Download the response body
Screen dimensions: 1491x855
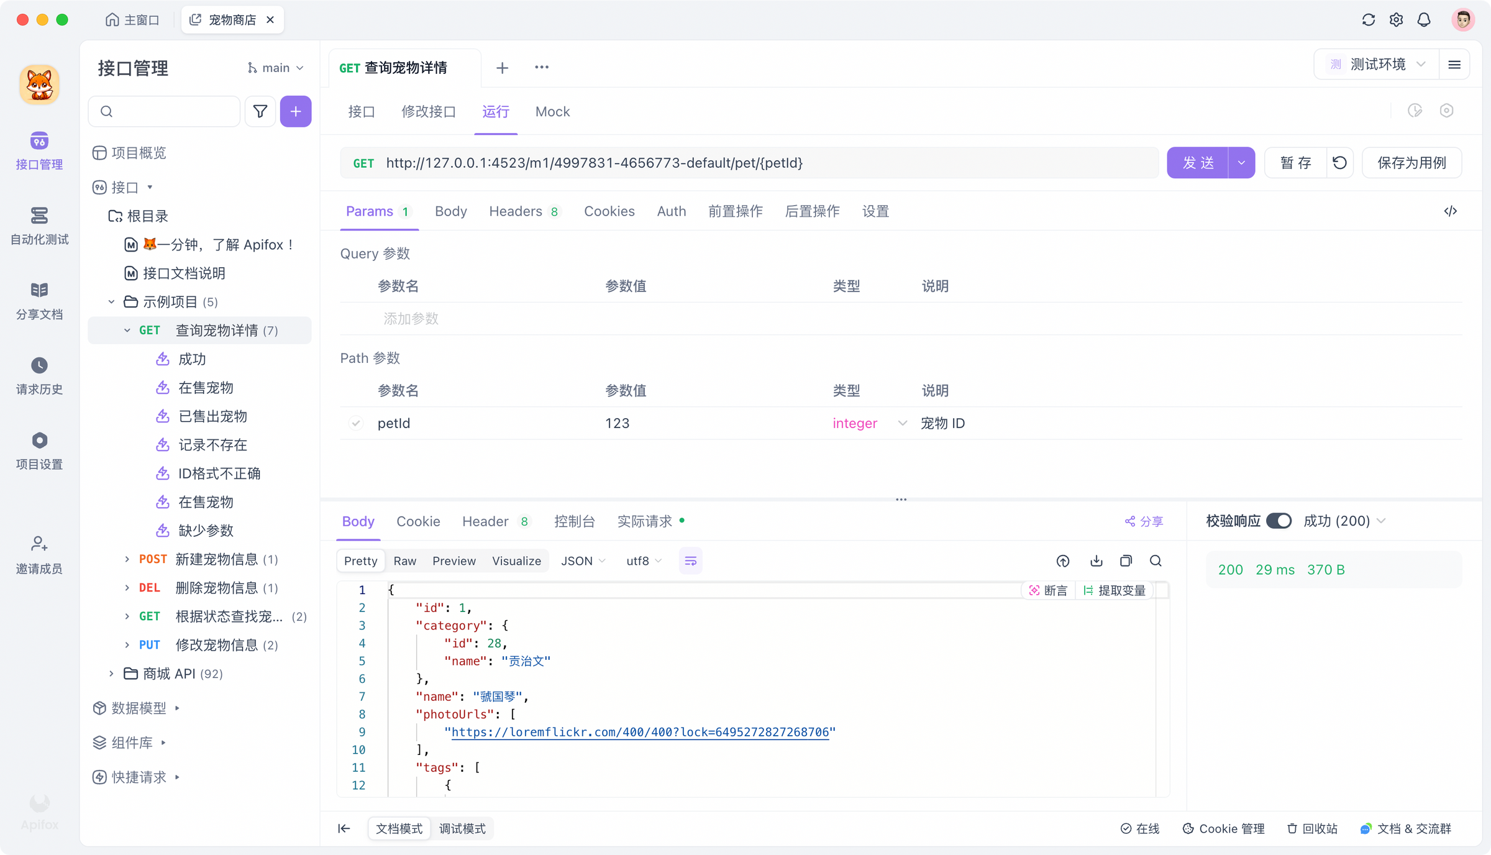click(1096, 560)
